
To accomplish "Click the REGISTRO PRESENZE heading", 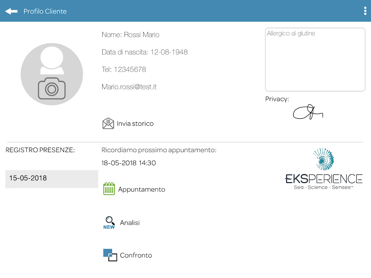I will [x=40, y=150].
